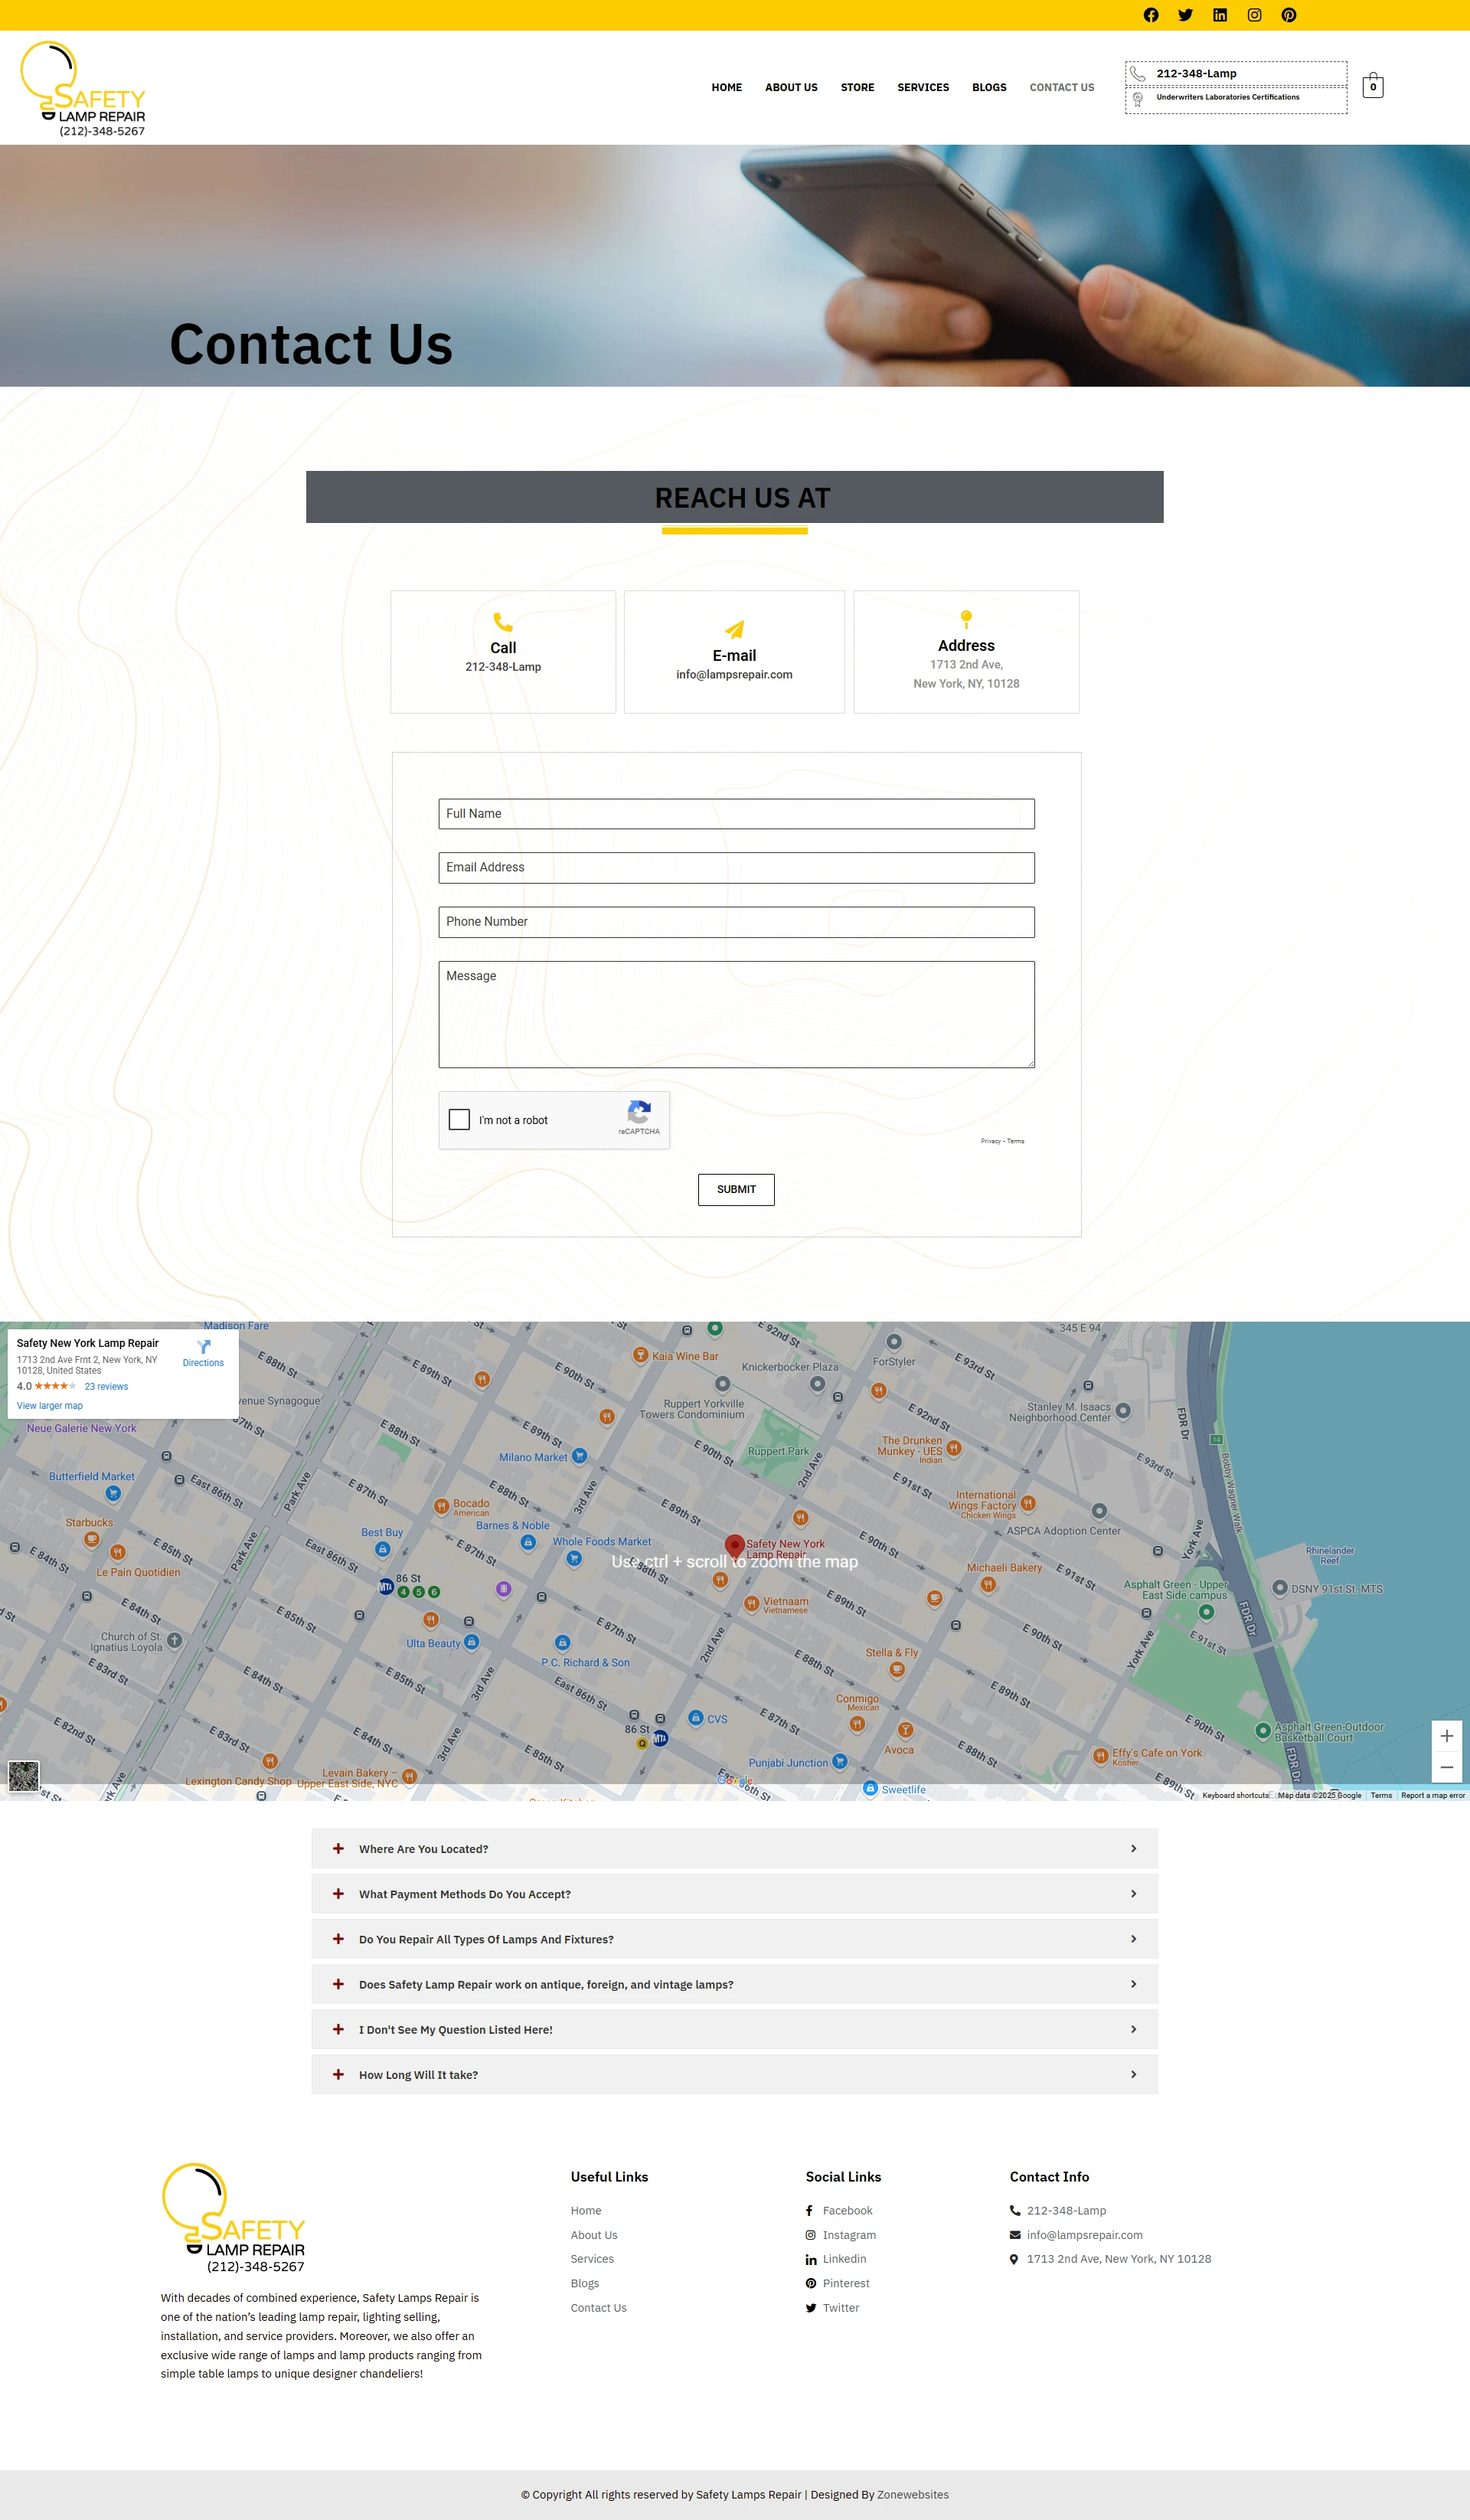Open the 'View larger map' link
This screenshot has height=2520, width=1470.
pos(50,1406)
